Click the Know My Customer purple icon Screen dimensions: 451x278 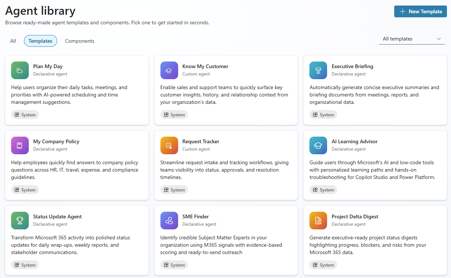click(x=169, y=70)
